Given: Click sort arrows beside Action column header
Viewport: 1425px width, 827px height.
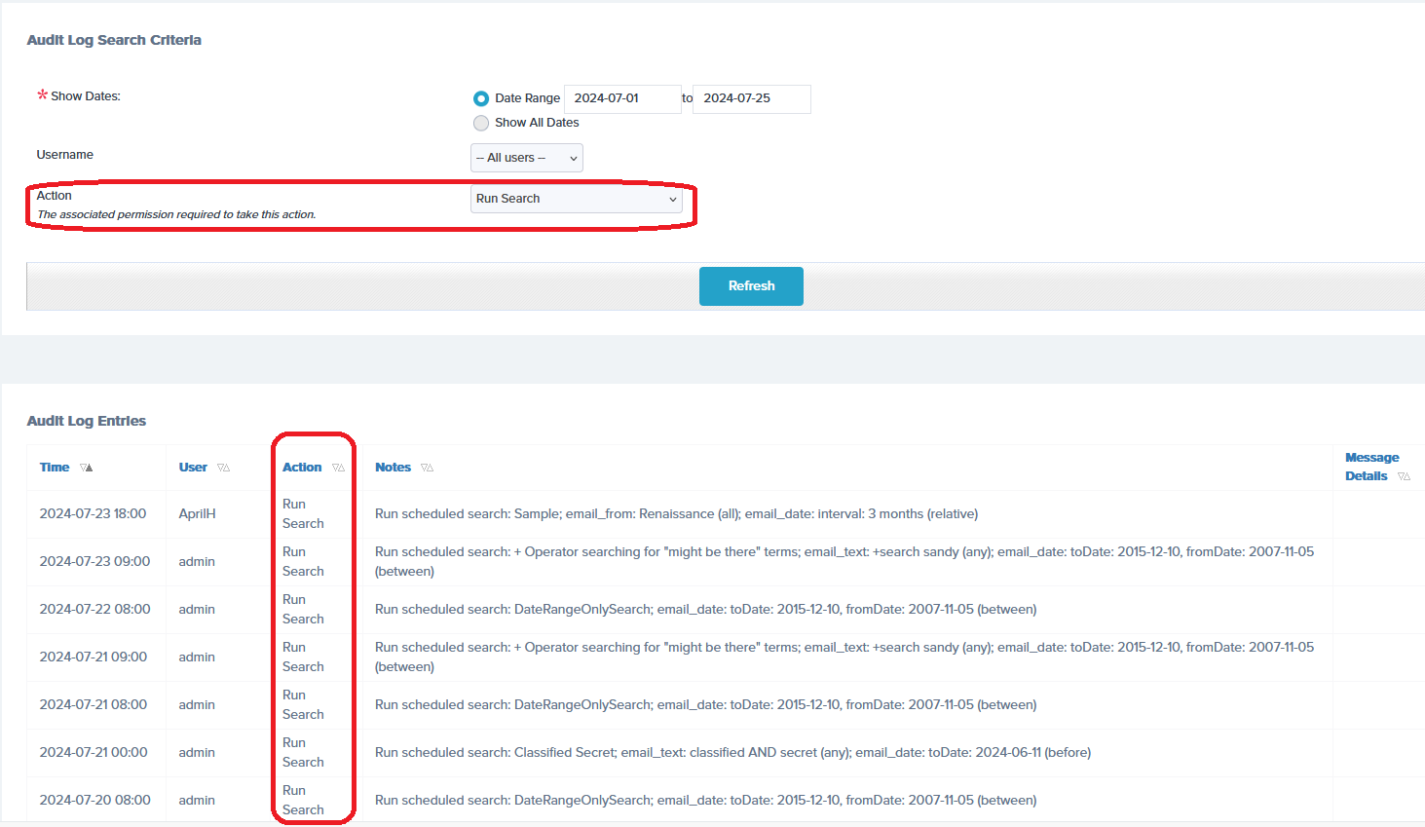Looking at the screenshot, I should tap(338, 469).
